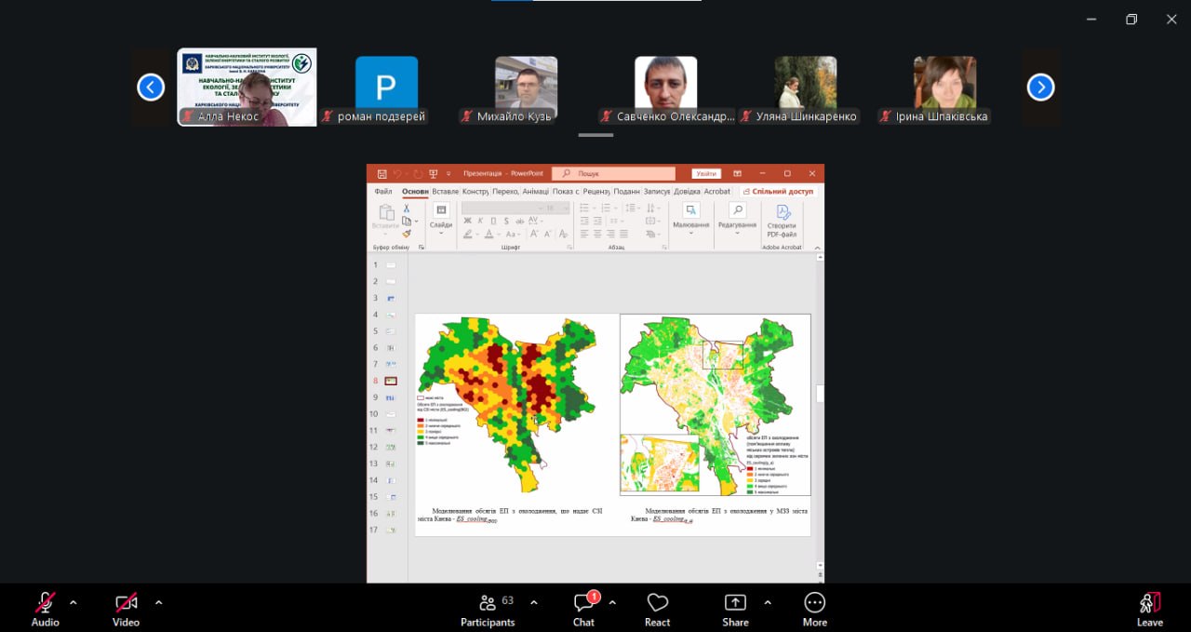Expand the arrow next to Share
This screenshot has width=1191, height=632.
pyautogui.click(x=768, y=602)
